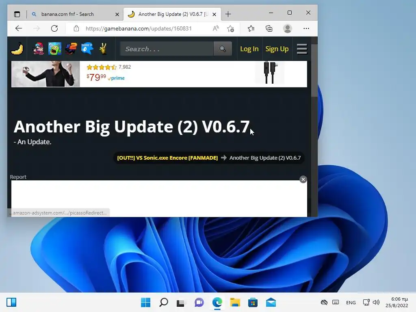
Task: Click the magnifier search submit button
Action: tap(223, 49)
